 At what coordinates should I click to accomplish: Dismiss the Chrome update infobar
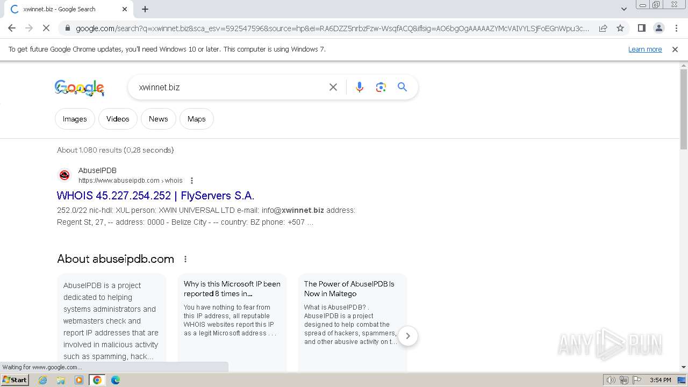pos(675,49)
